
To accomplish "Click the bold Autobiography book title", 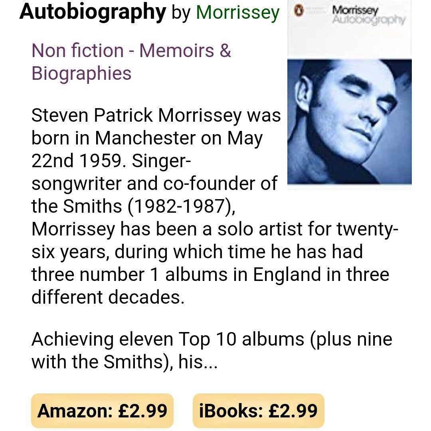I will pyautogui.click(x=92, y=12).
